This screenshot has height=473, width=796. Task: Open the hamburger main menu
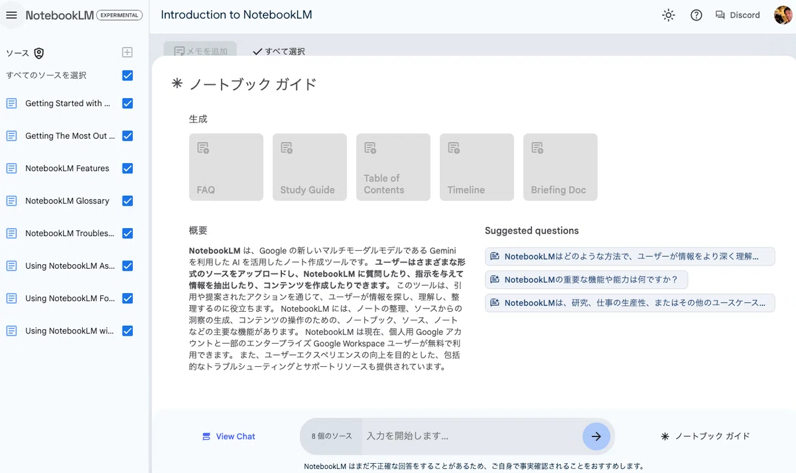[11, 15]
